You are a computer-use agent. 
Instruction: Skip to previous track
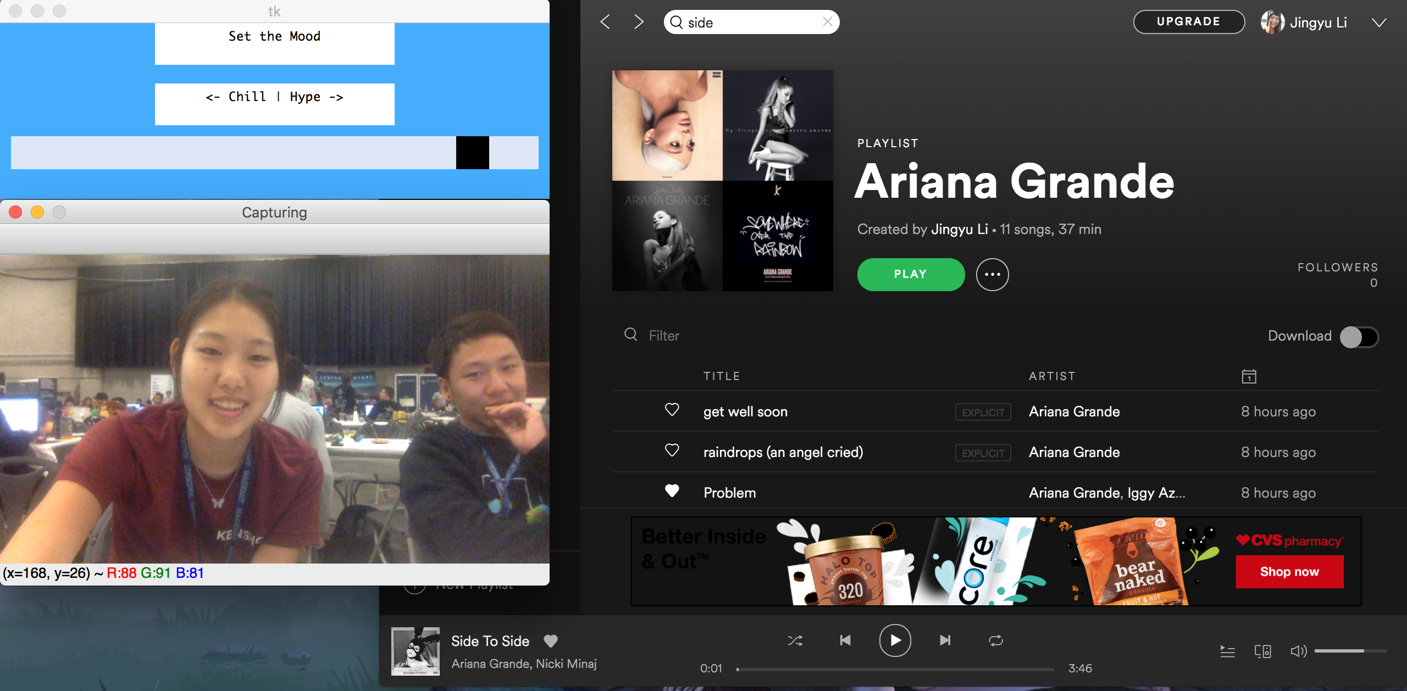click(845, 640)
